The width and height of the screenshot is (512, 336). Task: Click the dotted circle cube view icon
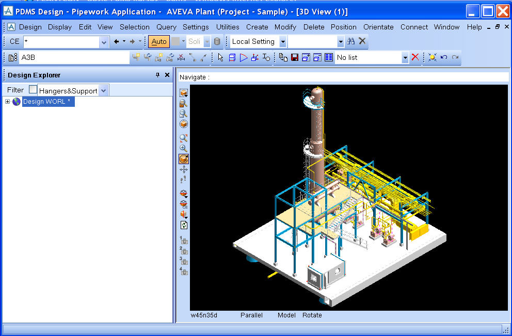tap(184, 124)
